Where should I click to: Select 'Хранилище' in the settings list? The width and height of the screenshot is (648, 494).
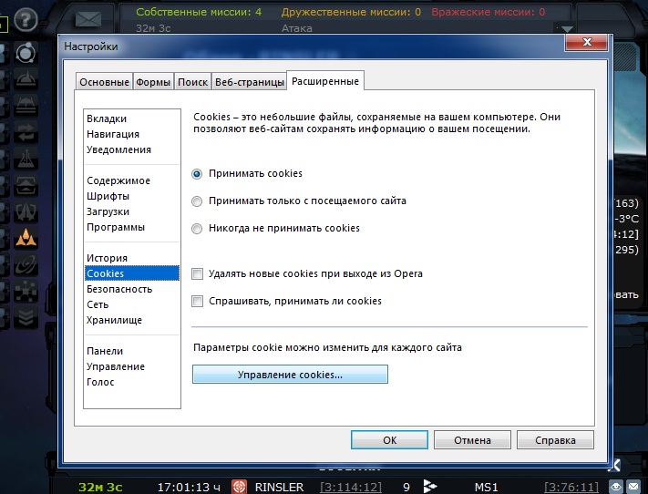(x=132, y=320)
